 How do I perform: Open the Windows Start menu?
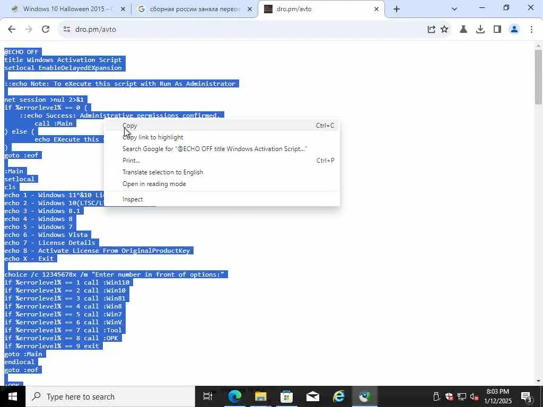(x=13, y=396)
